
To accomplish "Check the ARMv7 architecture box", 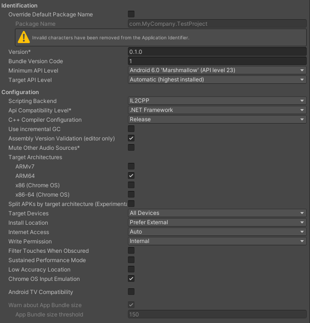I will coord(131,166).
